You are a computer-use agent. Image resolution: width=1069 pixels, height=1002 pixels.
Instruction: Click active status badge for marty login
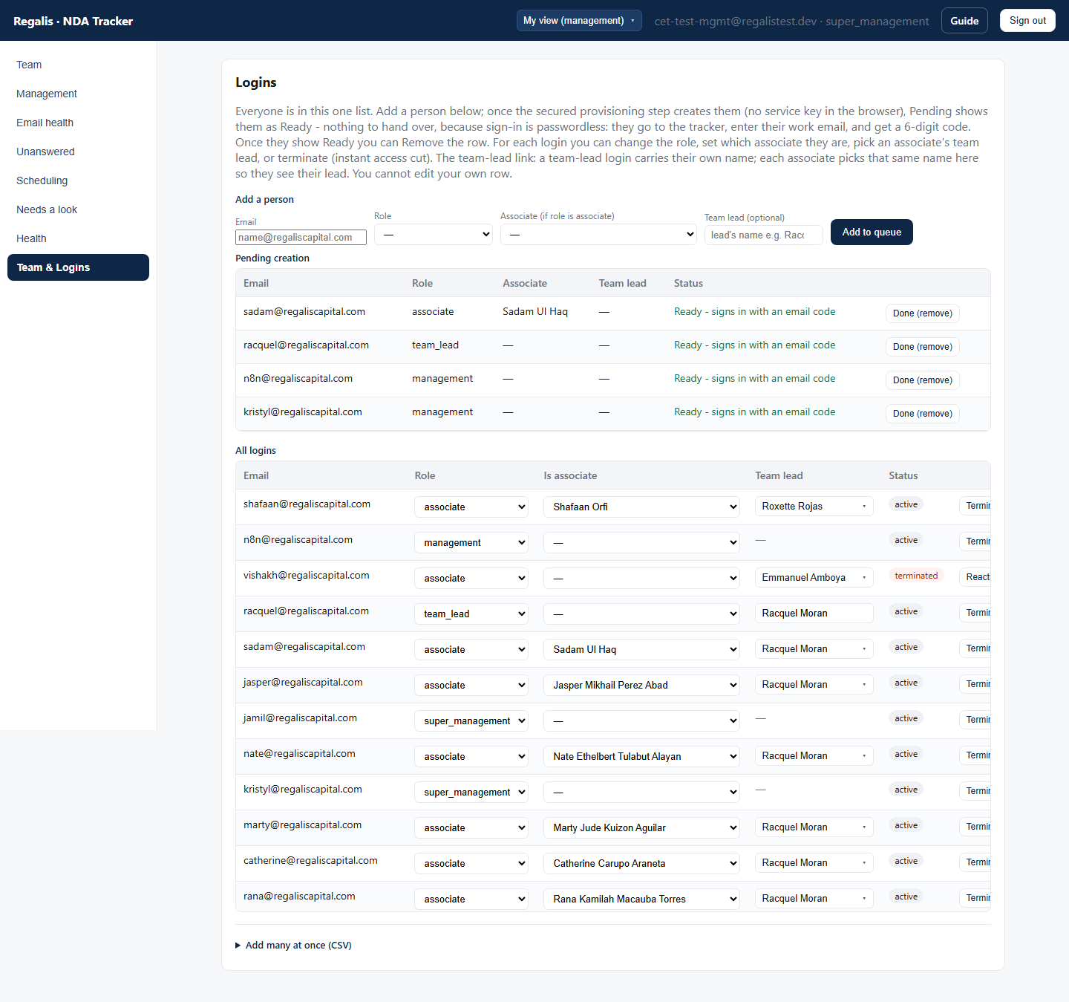click(x=906, y=825)
